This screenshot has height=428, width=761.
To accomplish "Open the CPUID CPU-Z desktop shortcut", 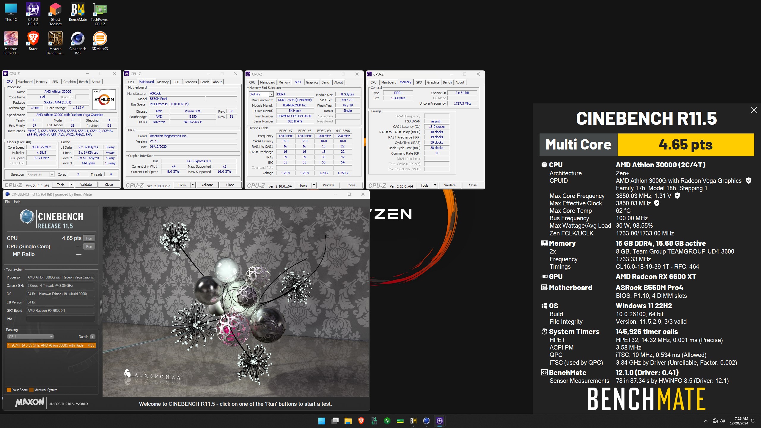I will [33, 14].
